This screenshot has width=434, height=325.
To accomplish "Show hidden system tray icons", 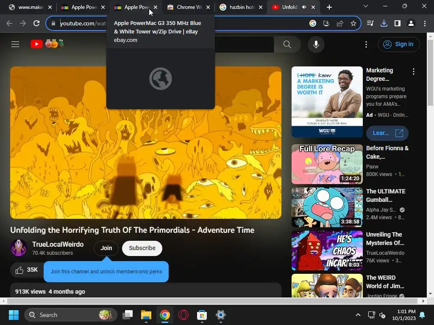I will pos(358,315).
